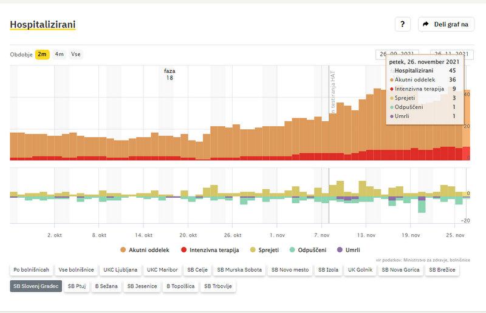486x313 pixels.
Task: Select SB Slovenj Gradec hospital filter
Action: 36,286
